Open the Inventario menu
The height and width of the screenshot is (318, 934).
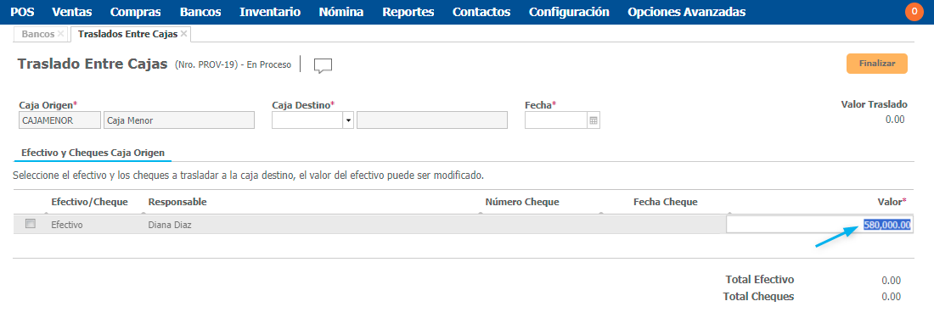(270, 12)
